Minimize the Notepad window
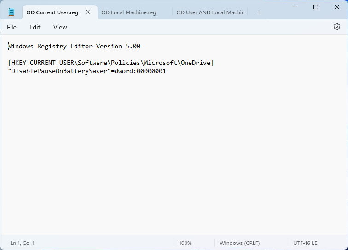Viewport: 348px width, 250px height. [x=294, y=7]
